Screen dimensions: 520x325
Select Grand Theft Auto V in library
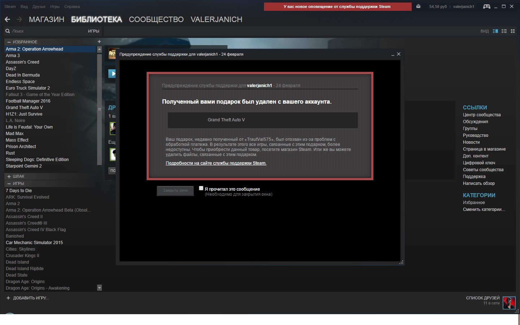click(x=51, y=108)
